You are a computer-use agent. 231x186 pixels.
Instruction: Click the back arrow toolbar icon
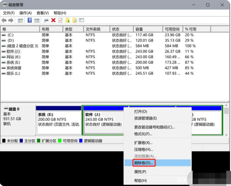coord(4,20)
